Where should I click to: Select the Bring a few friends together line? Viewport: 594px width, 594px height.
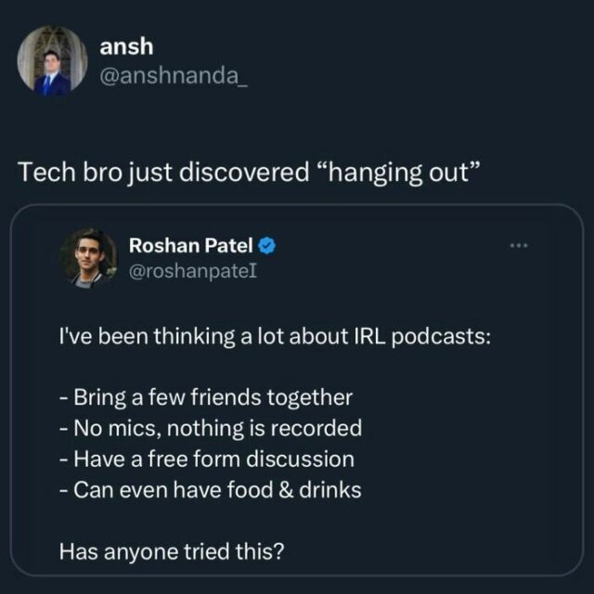coord(206,398)
